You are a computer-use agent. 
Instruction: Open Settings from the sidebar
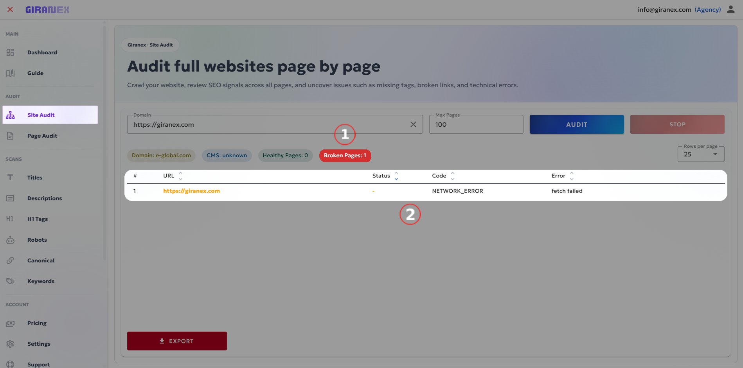(x=50, y=344)
